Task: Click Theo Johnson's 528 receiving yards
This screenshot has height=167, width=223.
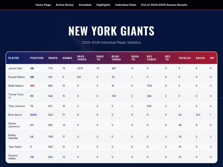Action: [149, 106]
